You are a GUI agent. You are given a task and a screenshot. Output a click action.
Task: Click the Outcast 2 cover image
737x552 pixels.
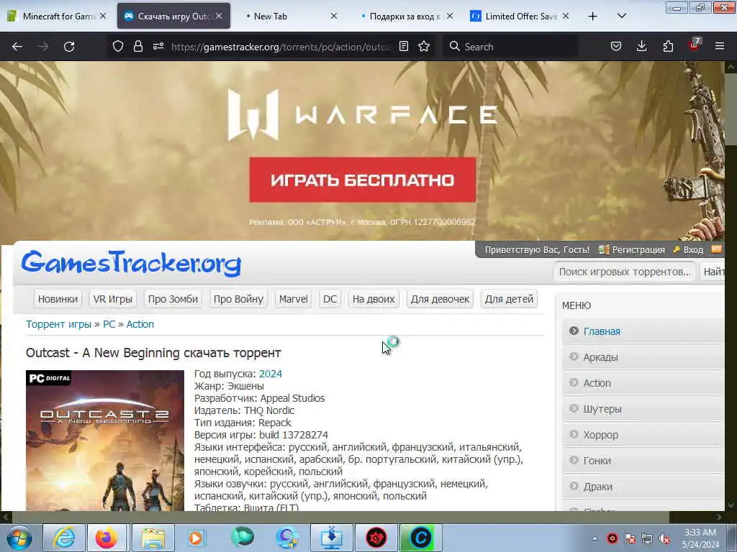point(105,441)
